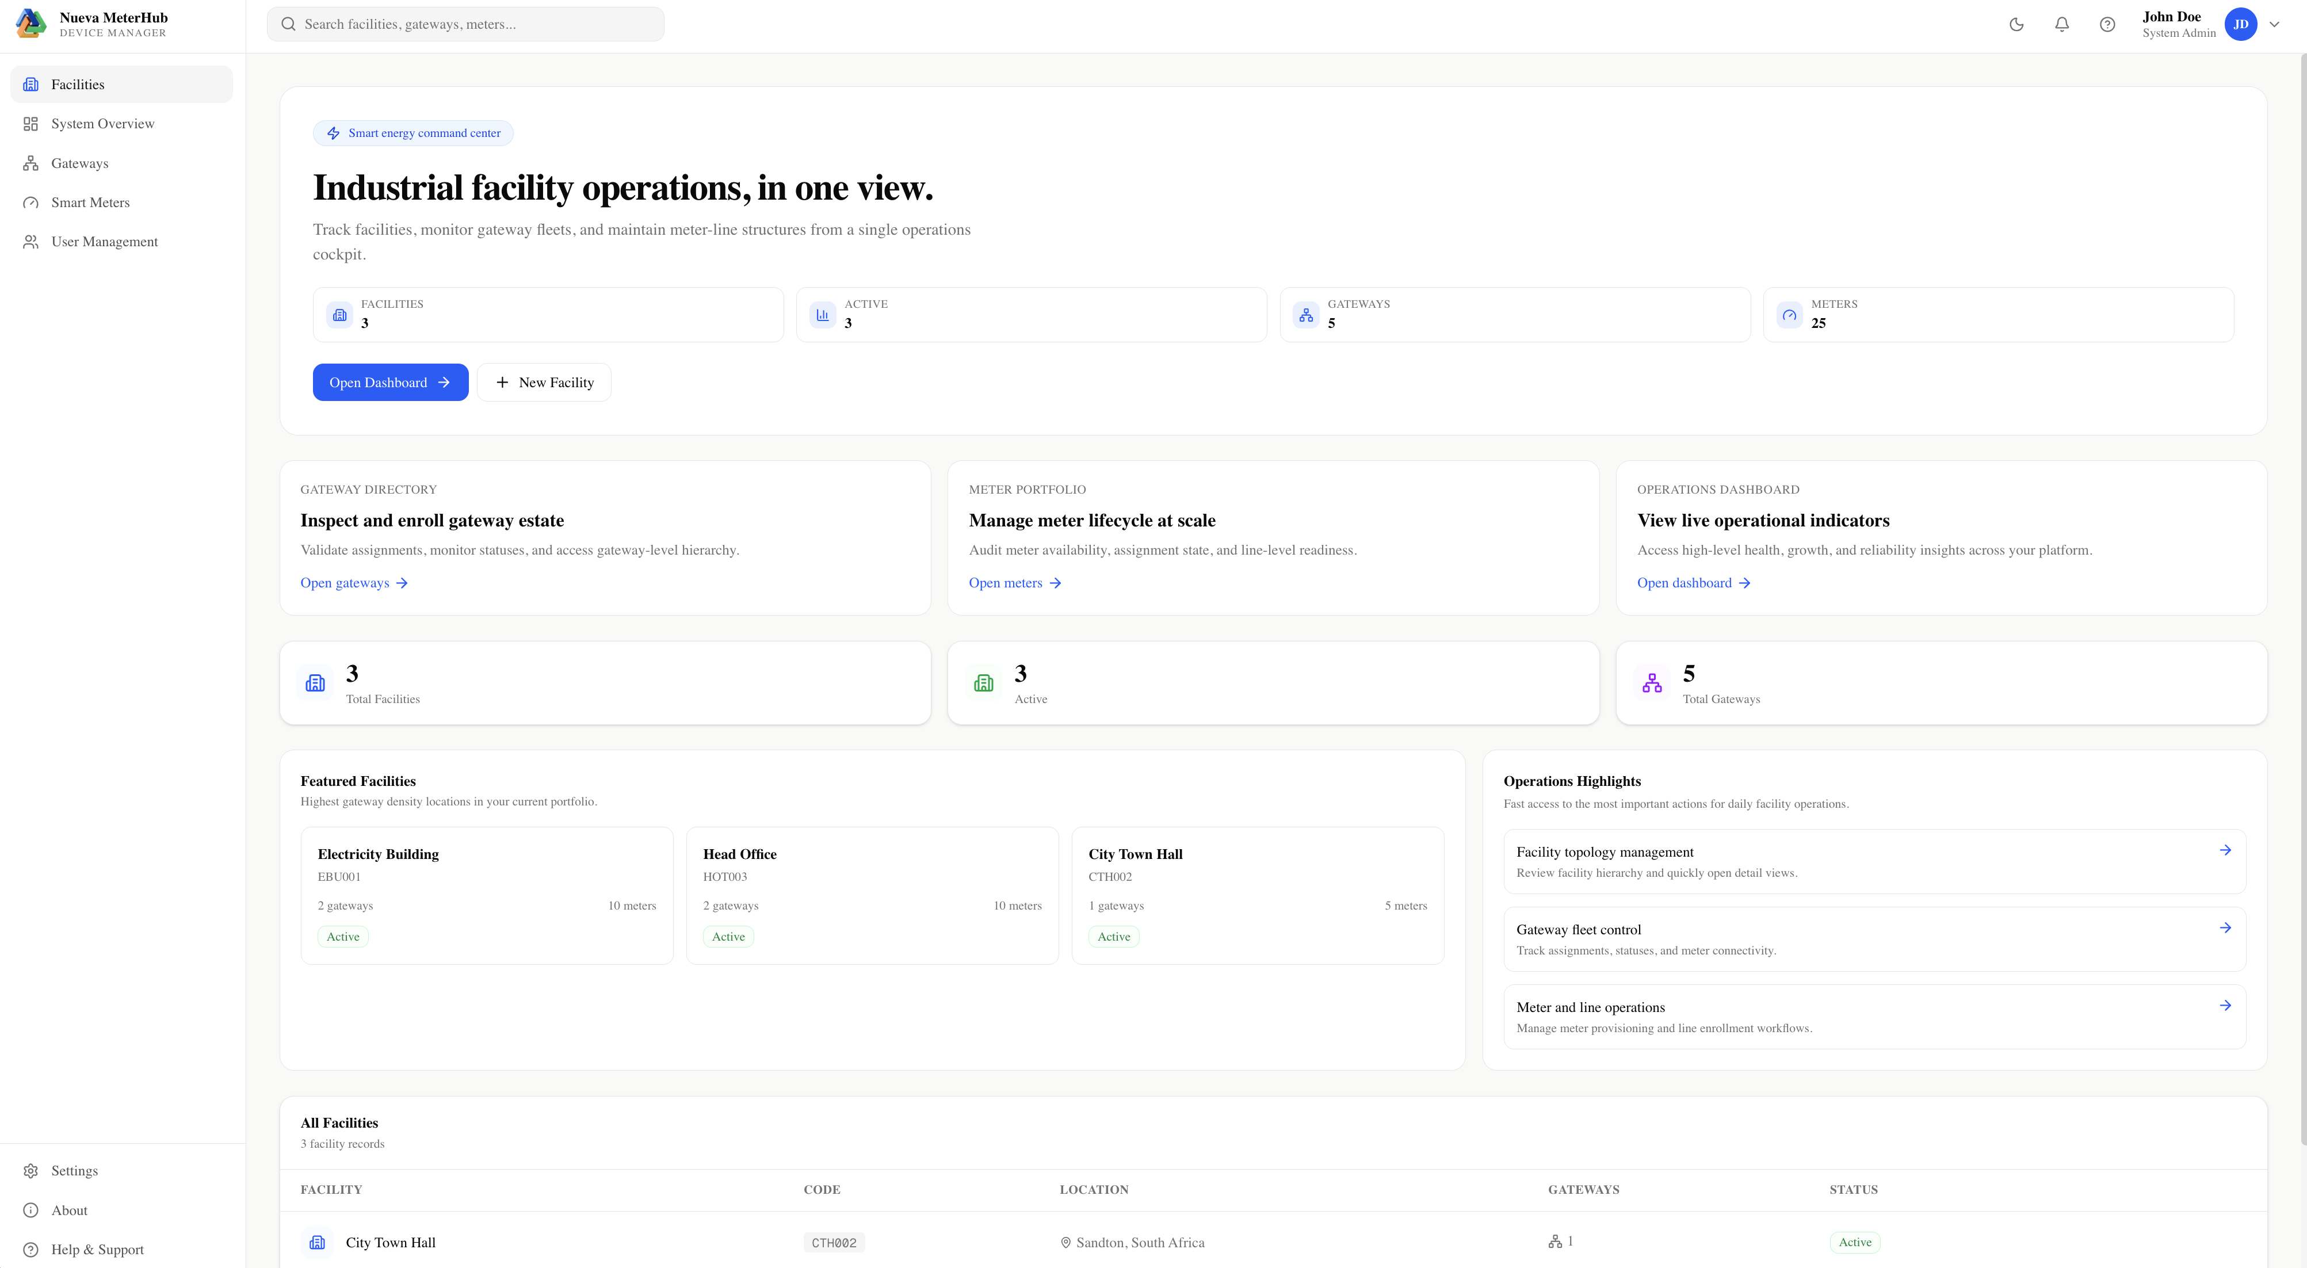2307x1268 pixels.
Task: Click the John Doe user name
Action: pyautogui.click(x=2171, y=17)
